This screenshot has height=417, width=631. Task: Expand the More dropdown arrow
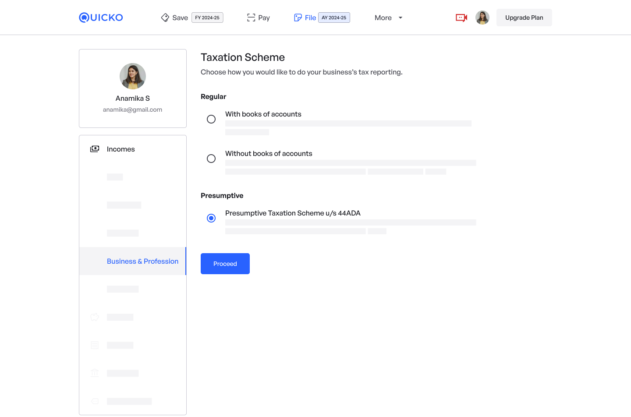(x=400, y=18)
